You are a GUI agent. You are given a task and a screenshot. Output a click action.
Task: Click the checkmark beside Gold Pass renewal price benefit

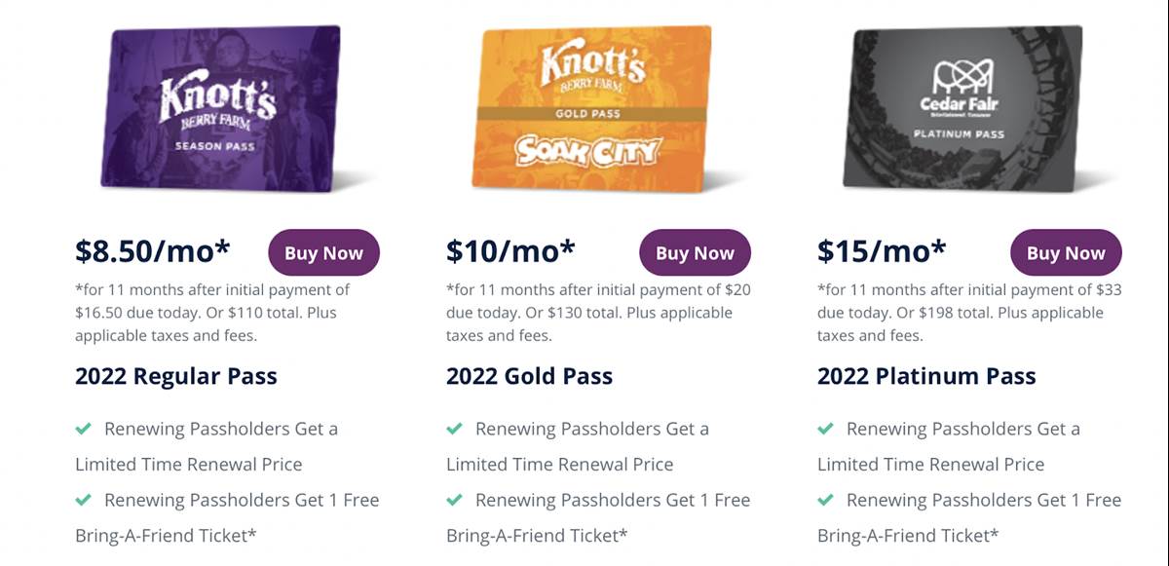454,428
